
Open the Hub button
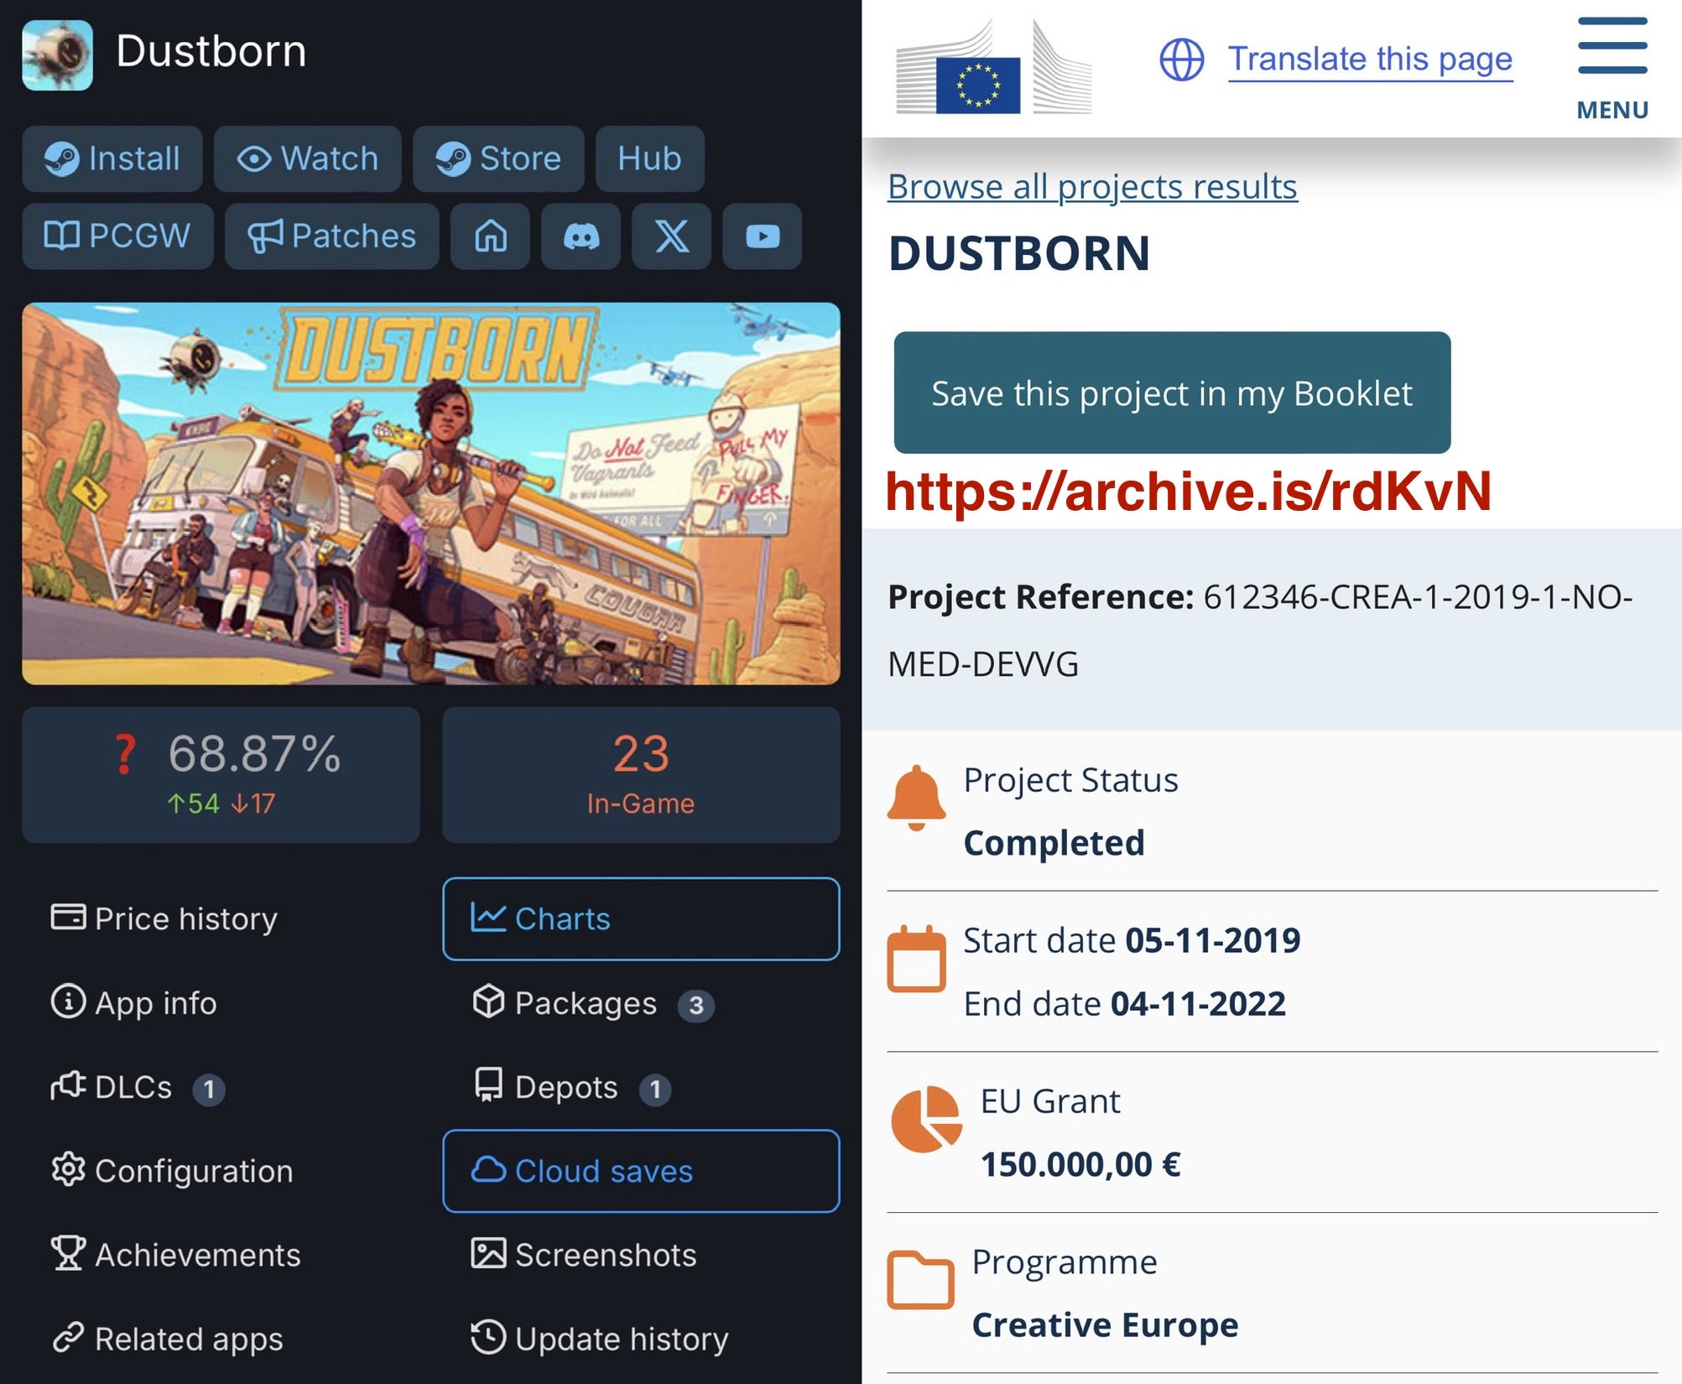[649, 159]
